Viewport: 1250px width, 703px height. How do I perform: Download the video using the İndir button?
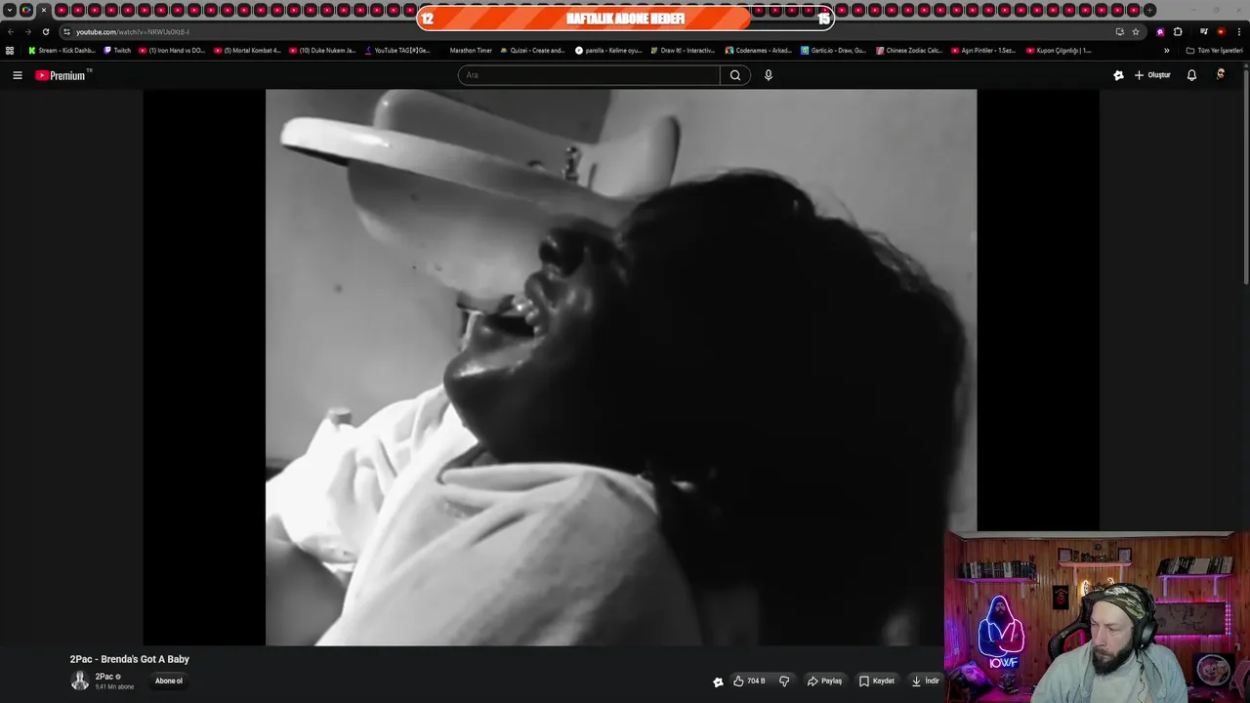click(x=925, y=682)
